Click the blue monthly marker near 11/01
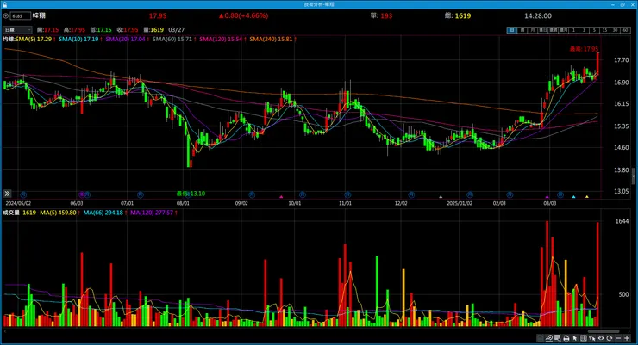The width and height of the screenshot is (638, 345). (347, 194)
